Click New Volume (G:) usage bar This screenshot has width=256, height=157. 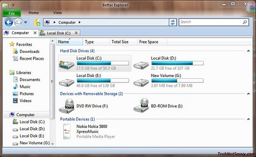coord(177,80)
